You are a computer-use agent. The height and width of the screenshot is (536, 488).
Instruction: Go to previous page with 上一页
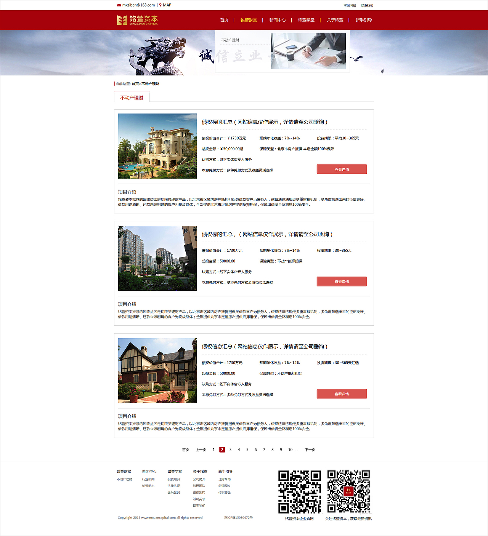coord(201,450)
